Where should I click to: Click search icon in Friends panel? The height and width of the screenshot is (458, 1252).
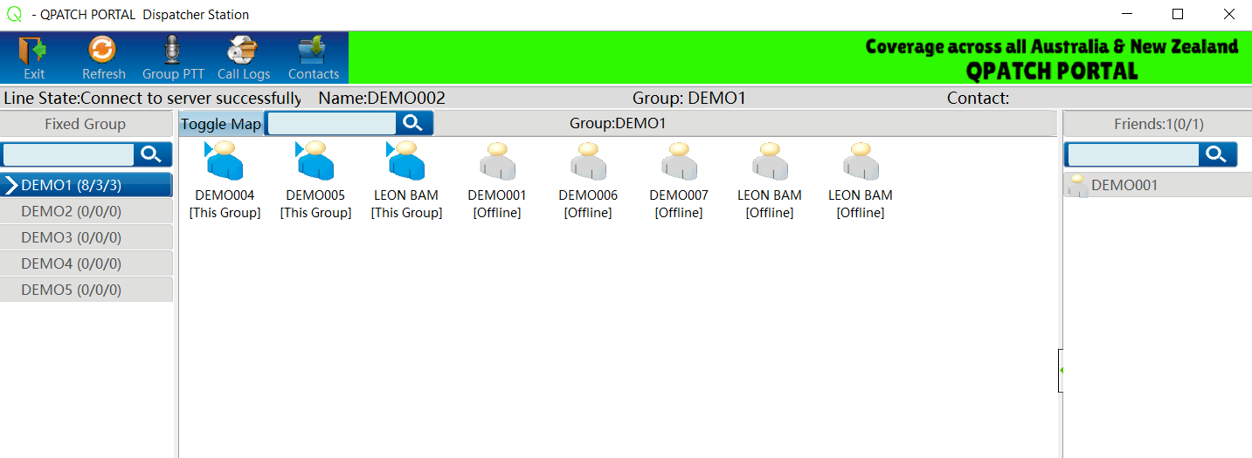[1218, 154]
